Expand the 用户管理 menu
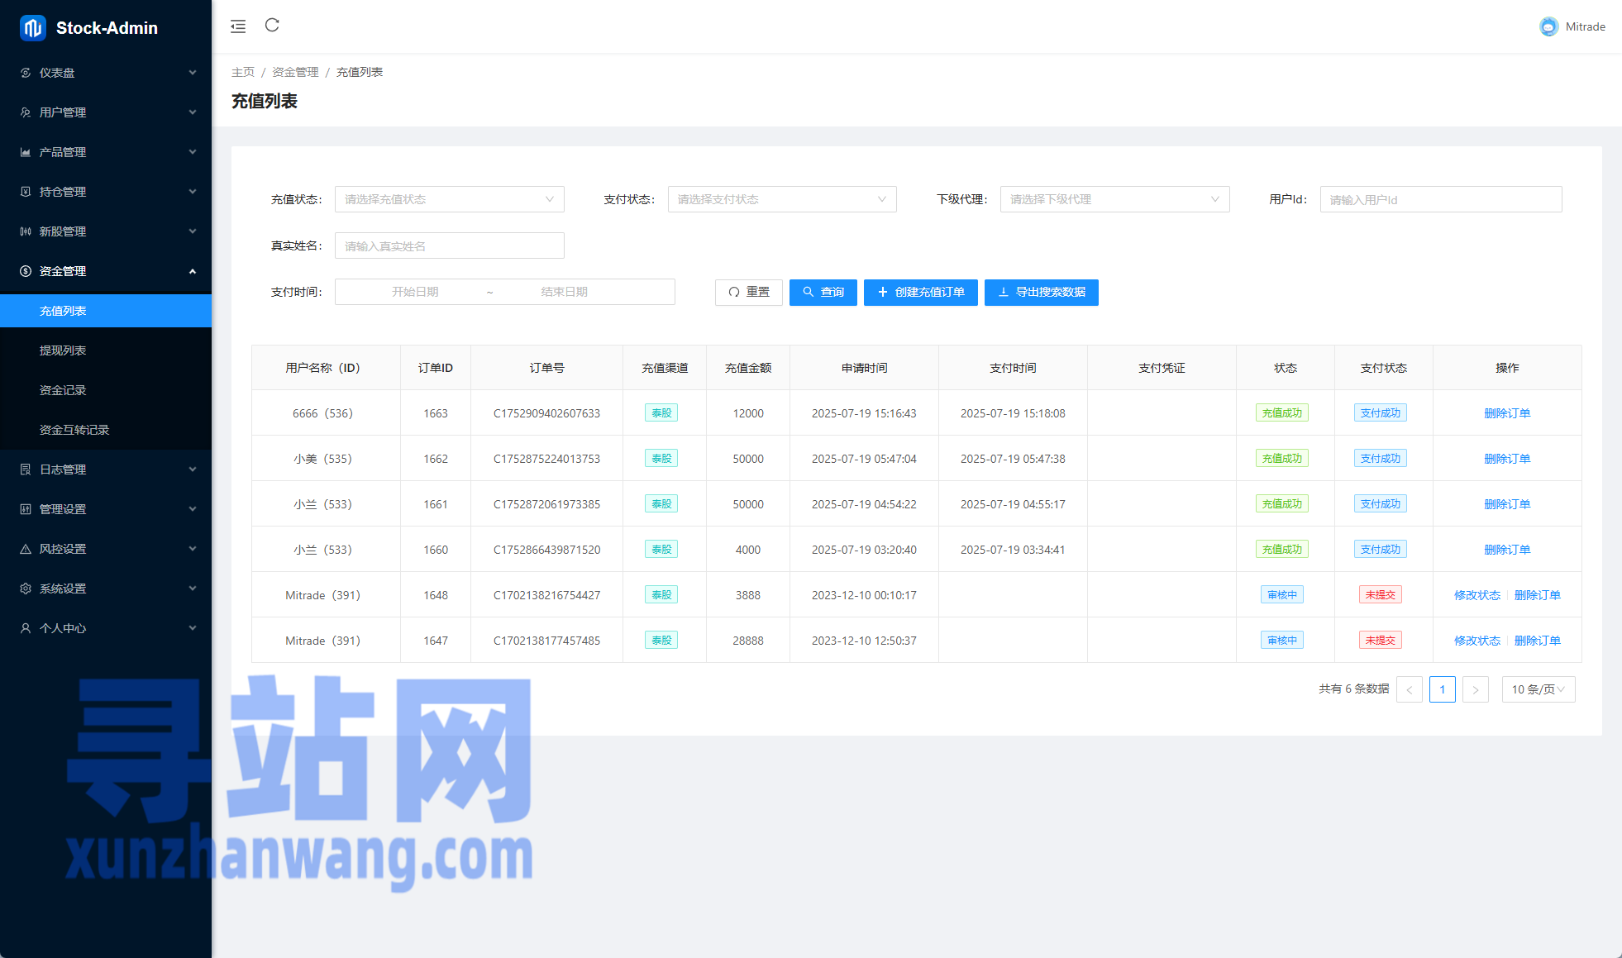Image resolution: width=1622 pixels, height=958 pixels. pyautogui.click(x=106, y=112)
